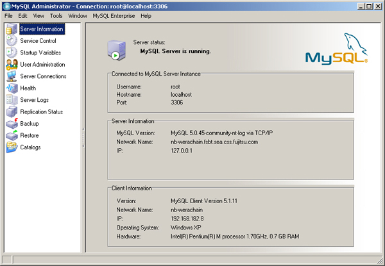Open the Health section
Viewport: 385px width, 266px height.
click(28, 88)
